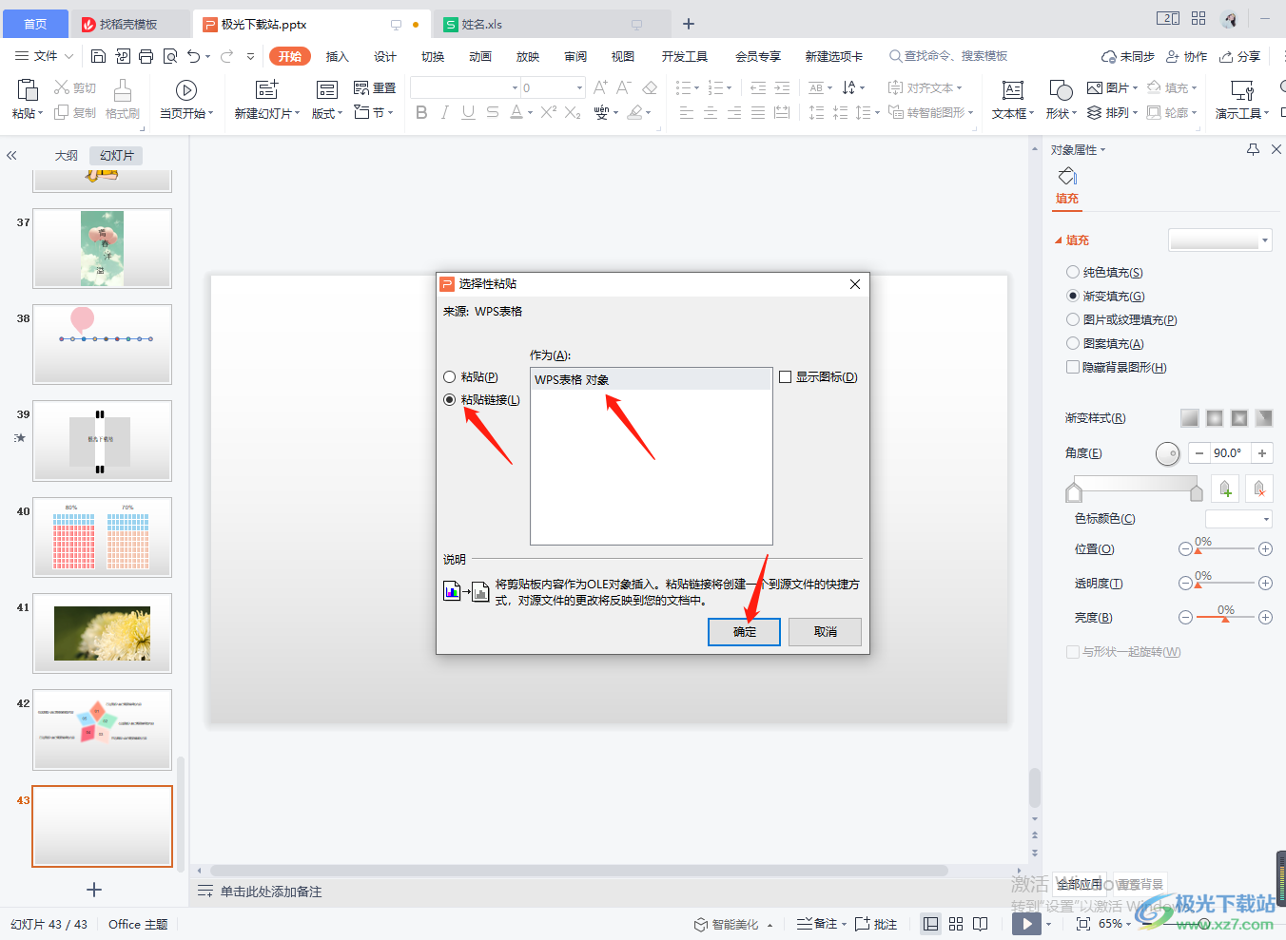Image resolution: width=1286 pixels, height=940 pixels.
Task: Click the Print icon in quick toolbar
Action: point(146,56)
